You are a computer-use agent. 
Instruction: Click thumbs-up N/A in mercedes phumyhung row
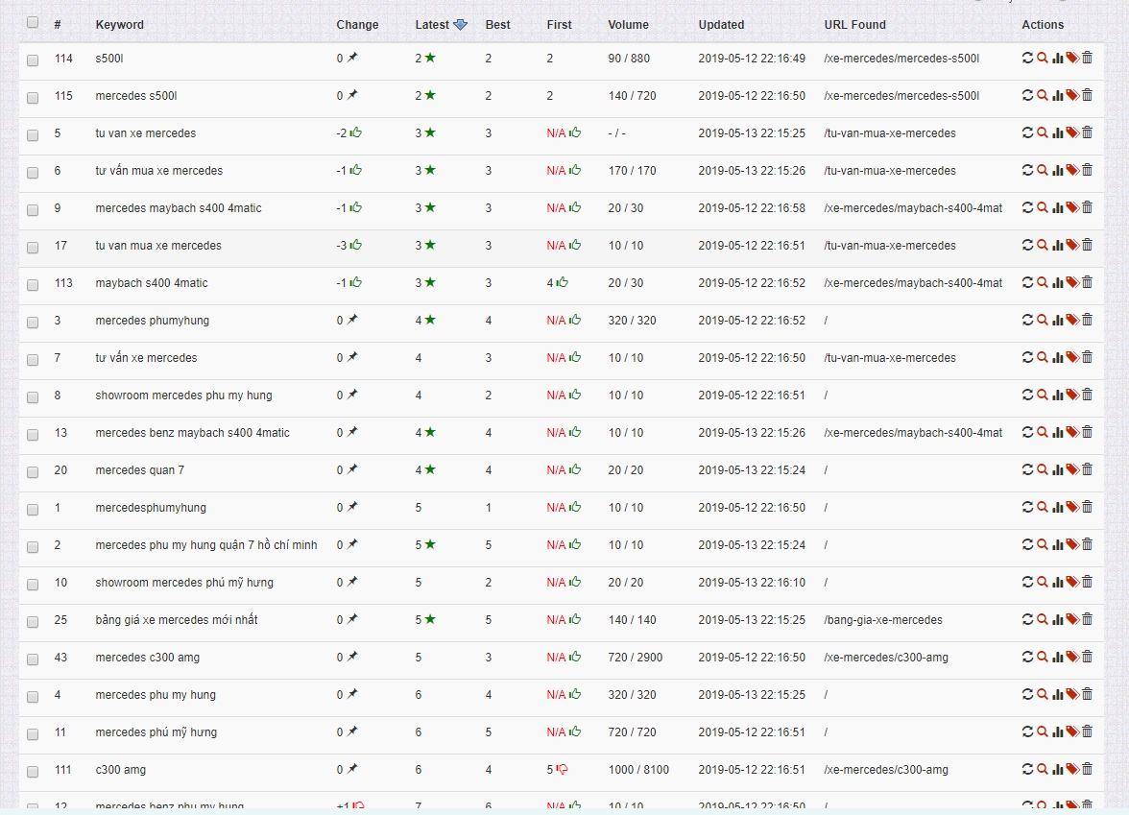coord(564,321)
